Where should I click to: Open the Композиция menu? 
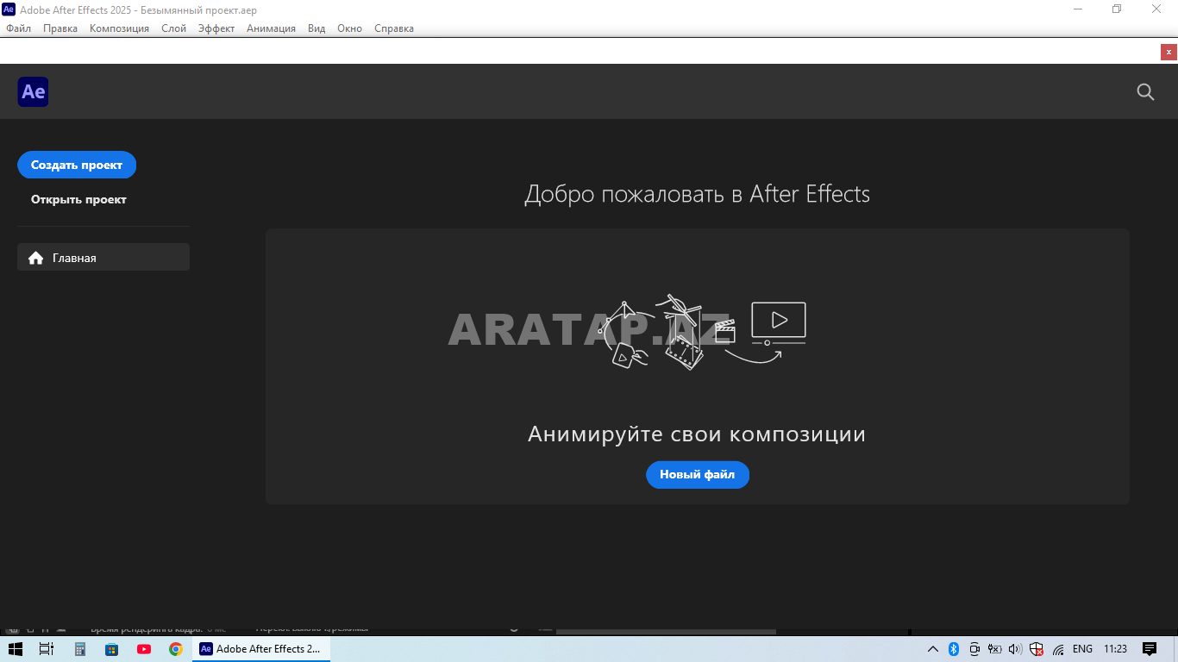tap(119, 28)
